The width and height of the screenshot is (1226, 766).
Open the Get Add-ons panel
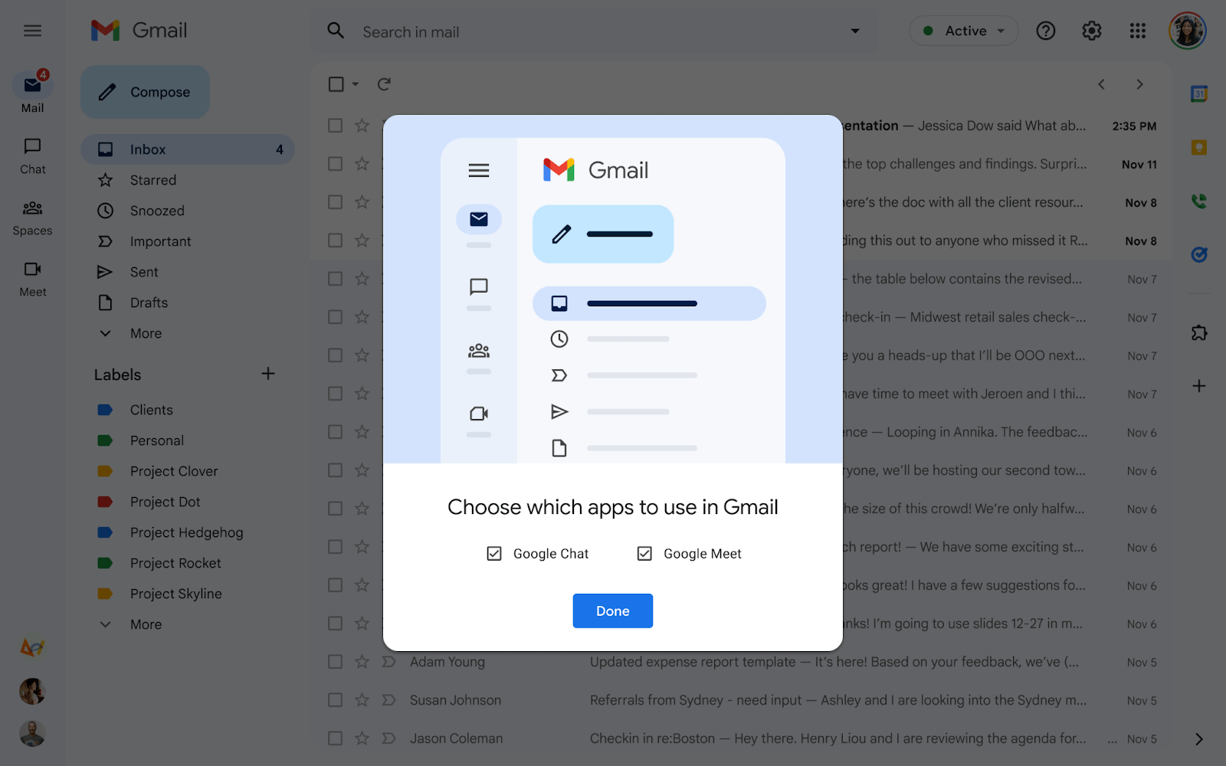1198,332
